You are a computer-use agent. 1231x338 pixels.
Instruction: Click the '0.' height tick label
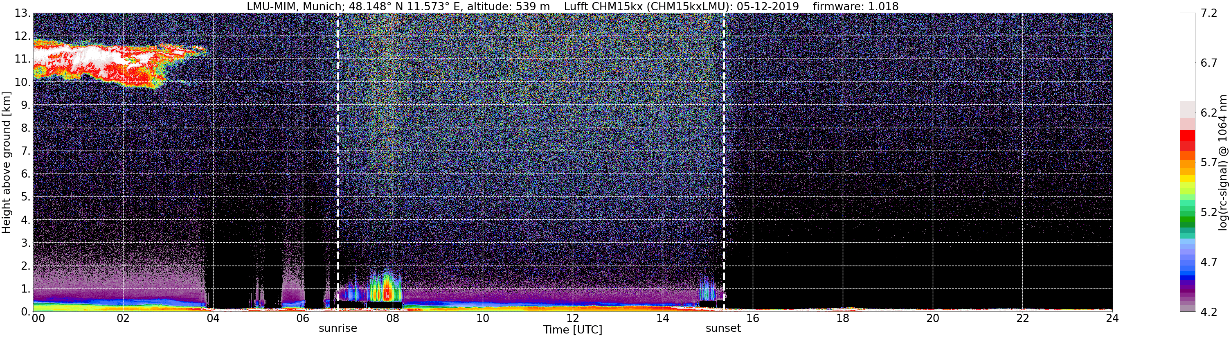[25, 312]
